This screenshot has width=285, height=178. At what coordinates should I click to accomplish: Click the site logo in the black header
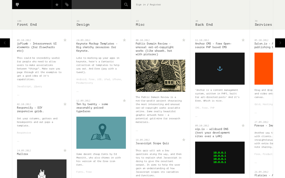point(17,4)
